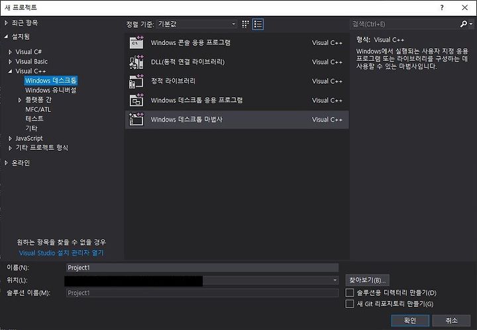Close the 새 프로젝트 dialog
Screen dimensions: 477x330
tap(465, 7)
